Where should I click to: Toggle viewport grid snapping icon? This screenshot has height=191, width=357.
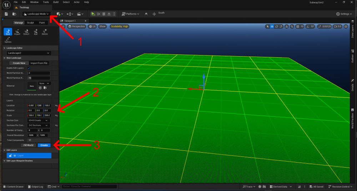[x=297, y=26]
